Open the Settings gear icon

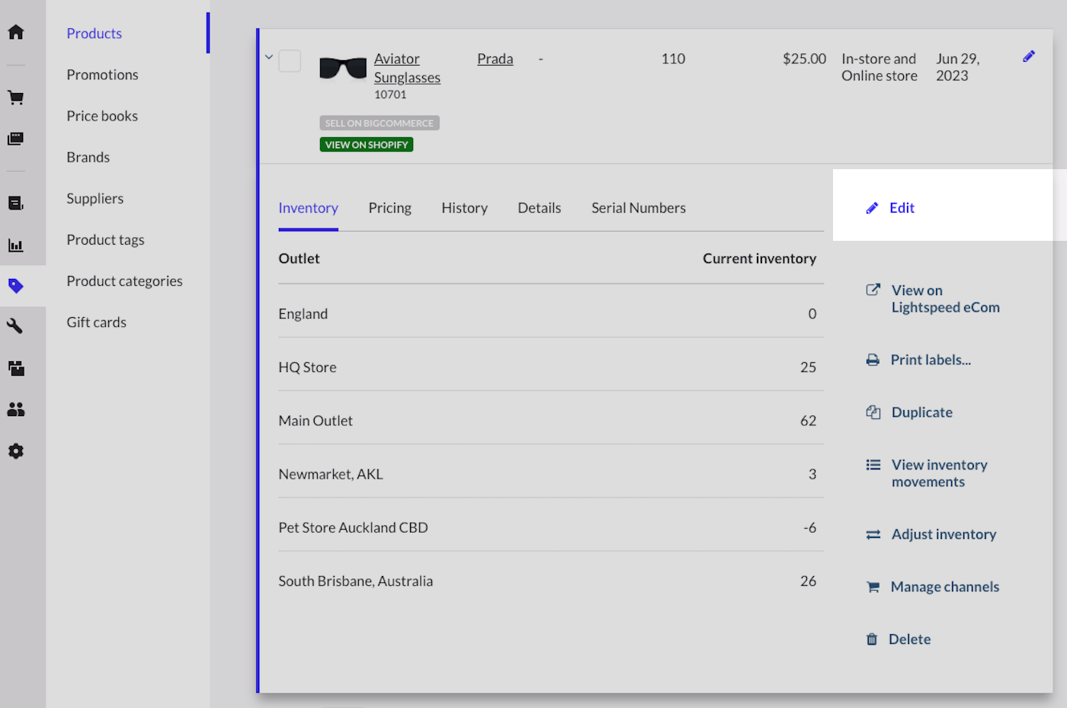[x=16, y=451]
